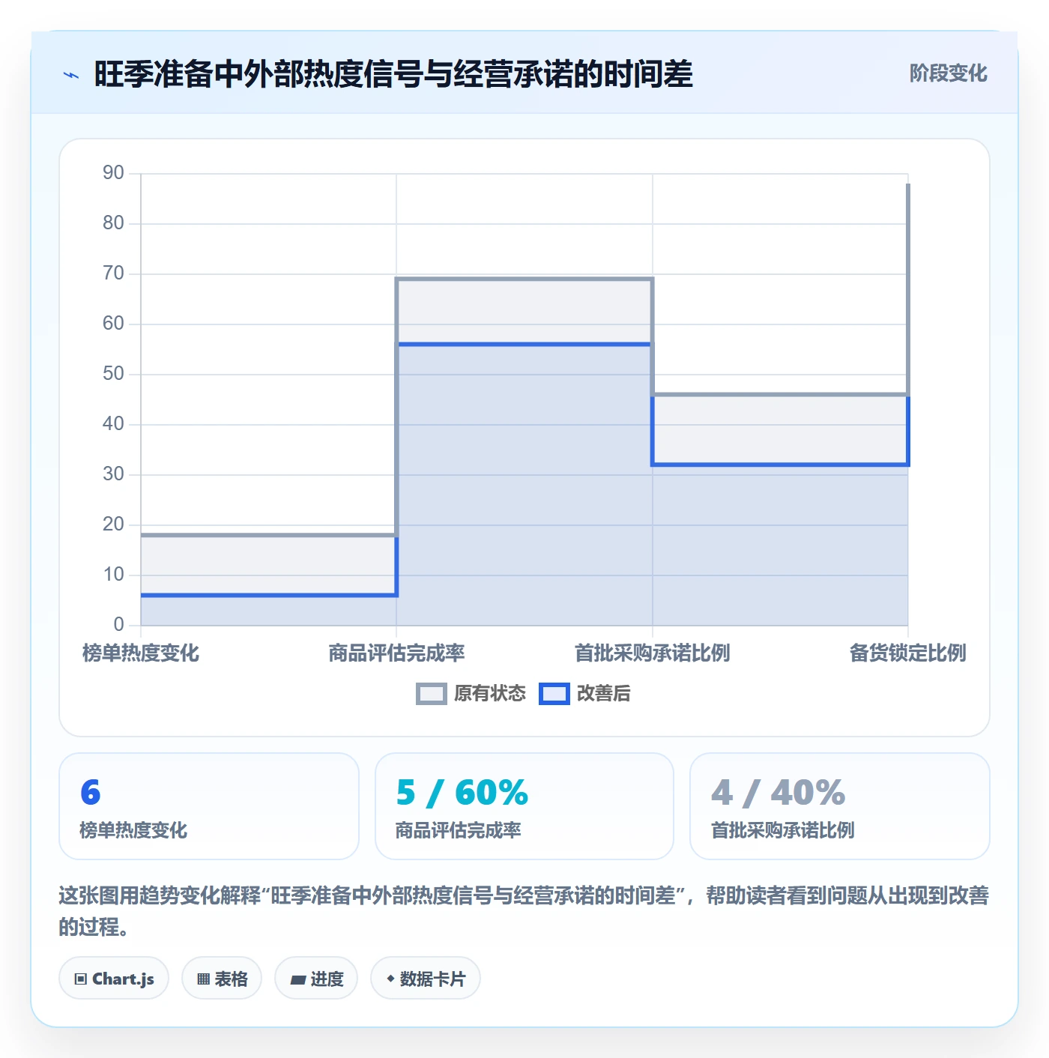Click the diamond icon in 数据卡片 chip
The height and width of the screenshot is (1058, 1049).
pyautogui.click(x=390, y=979)
